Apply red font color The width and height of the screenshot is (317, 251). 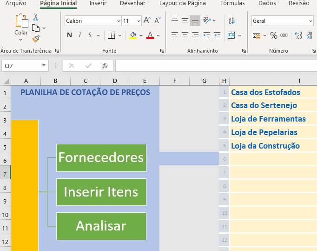tap(150, 35)
